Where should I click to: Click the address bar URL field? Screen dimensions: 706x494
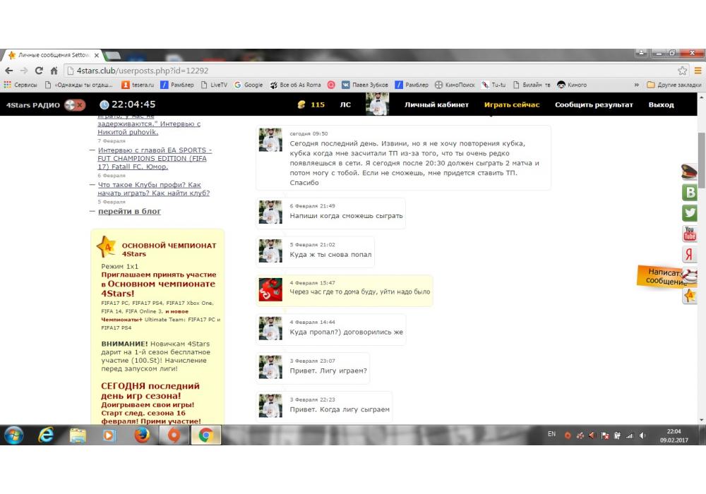pyautogui.click(x=353, y=71)
